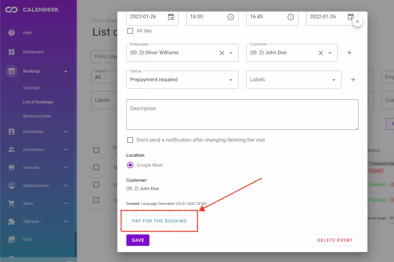The width and height of the screenshot is (394, 262).
Task: Open the Prepayment required status dropdown
Action: point(230,79)
